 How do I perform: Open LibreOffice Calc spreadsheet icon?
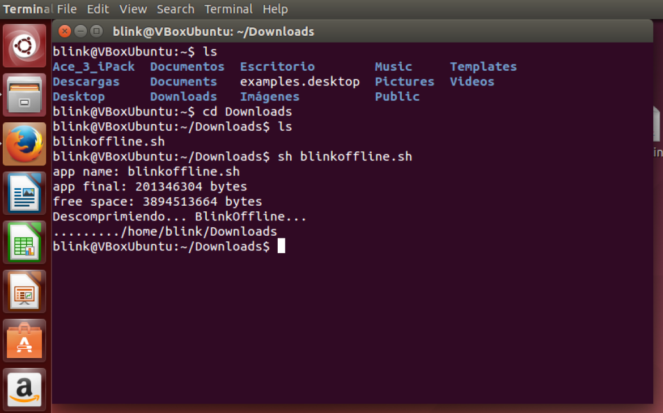(24, 242)
